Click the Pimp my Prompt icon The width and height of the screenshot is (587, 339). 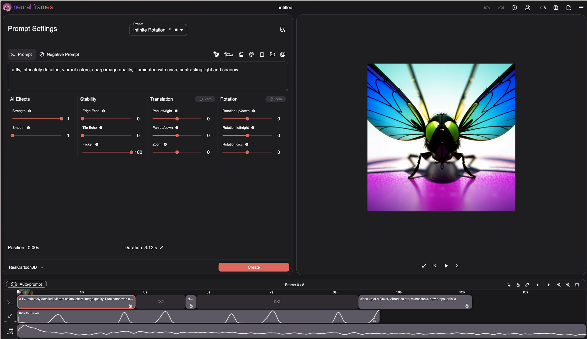coord(228,54)
